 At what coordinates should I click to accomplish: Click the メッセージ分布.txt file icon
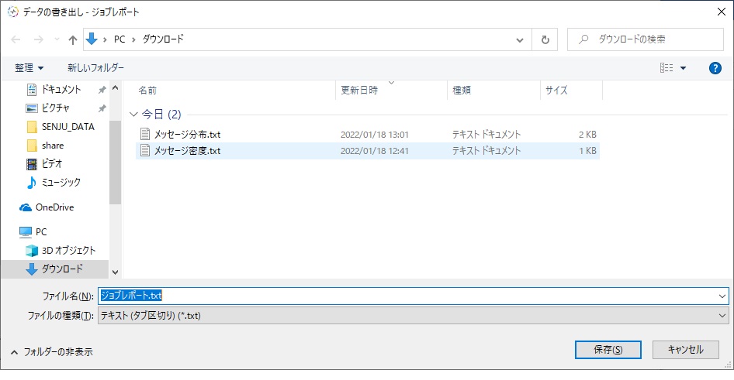145,134
